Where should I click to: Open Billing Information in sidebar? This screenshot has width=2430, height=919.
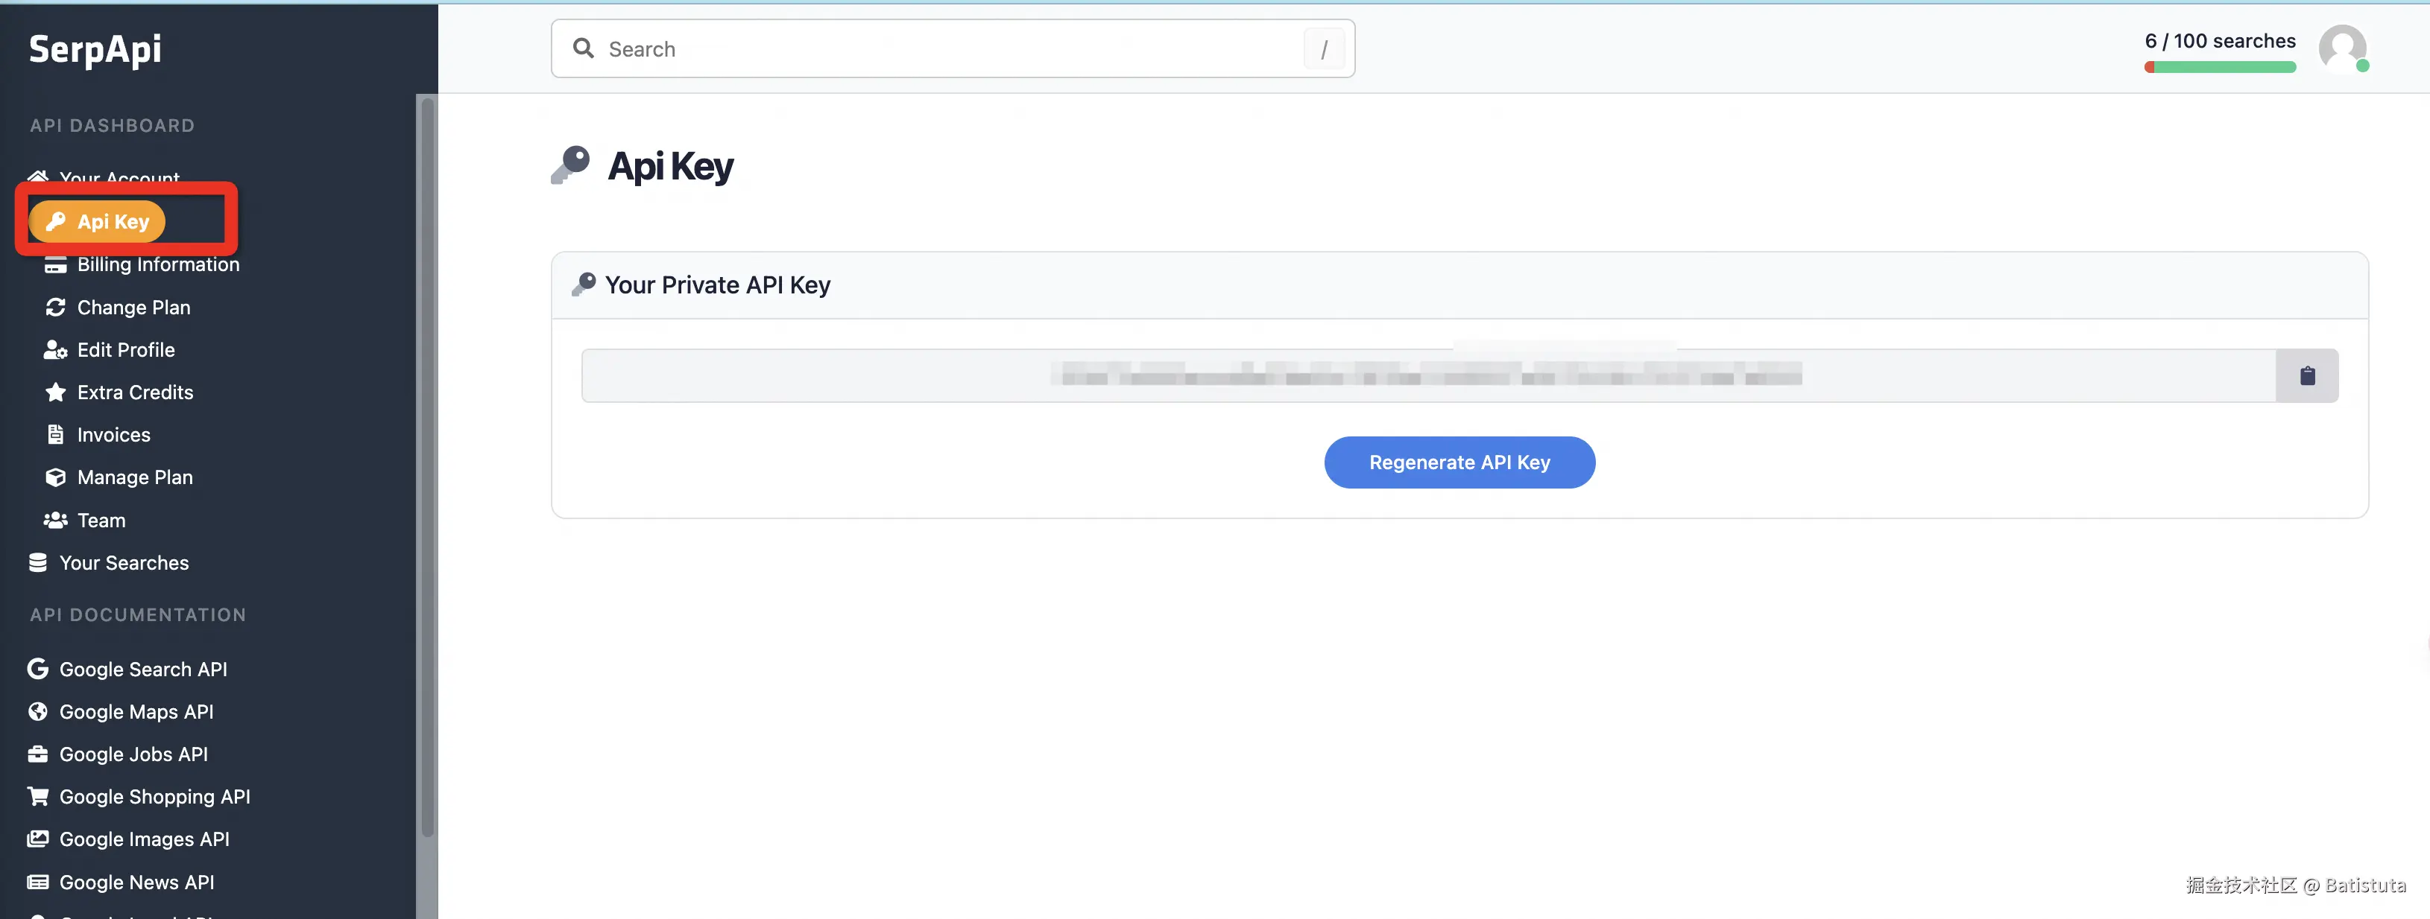pyautogui.click(x=157, y=265)
